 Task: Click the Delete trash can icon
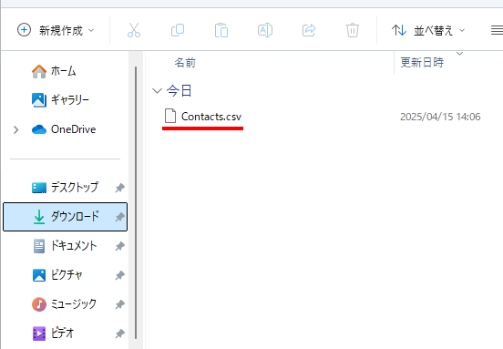353,30
